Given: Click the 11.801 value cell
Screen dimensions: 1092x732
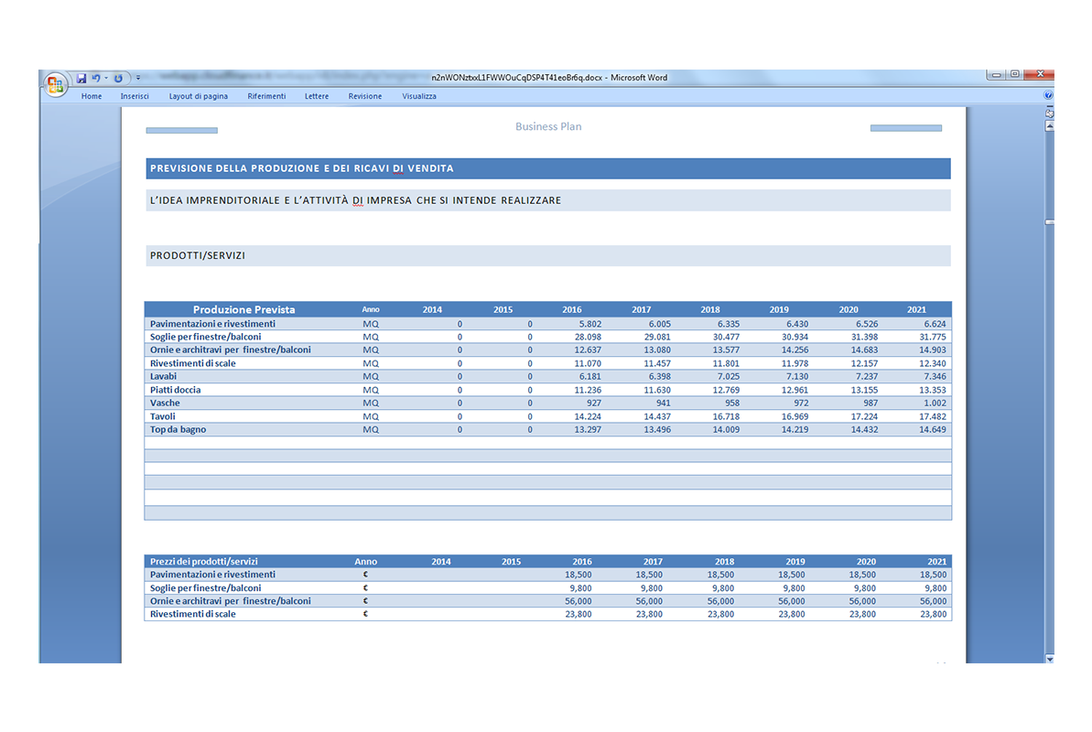Looking at the screenshot, I should [x=726, y=363].
